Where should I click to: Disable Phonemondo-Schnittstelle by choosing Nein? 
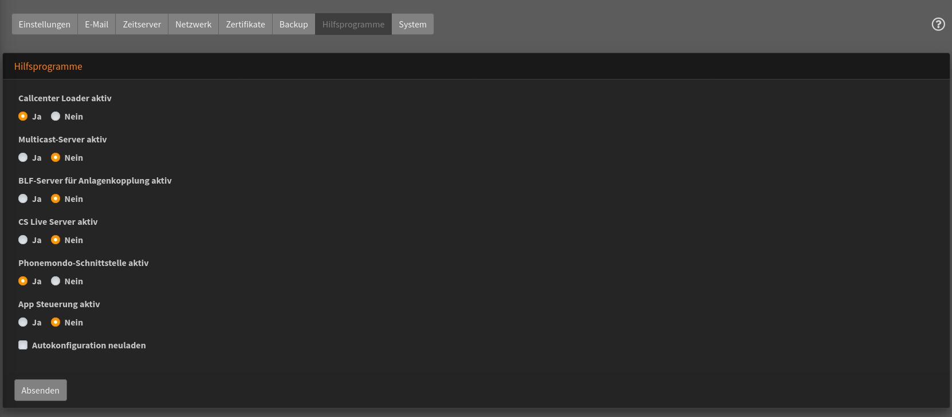tap(56, 281)
